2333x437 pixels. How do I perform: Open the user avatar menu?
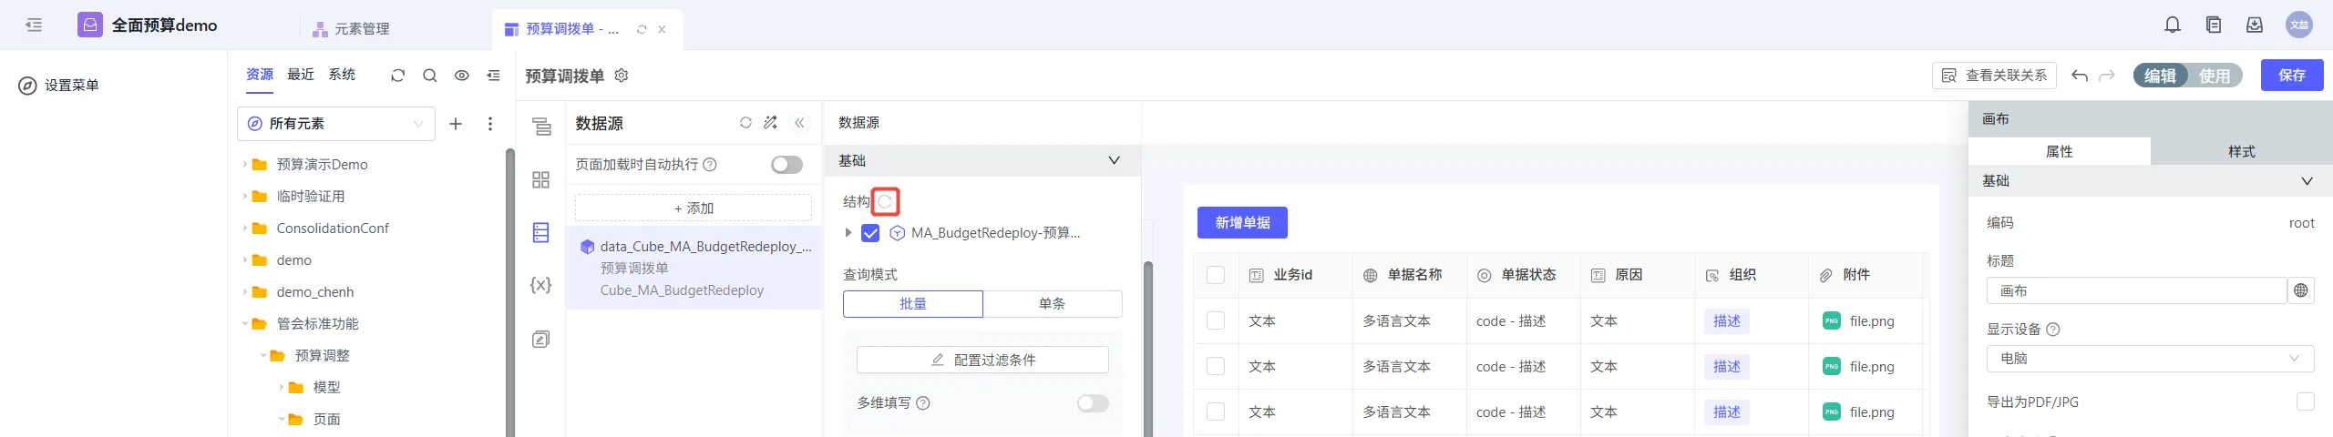(2299, 25)
